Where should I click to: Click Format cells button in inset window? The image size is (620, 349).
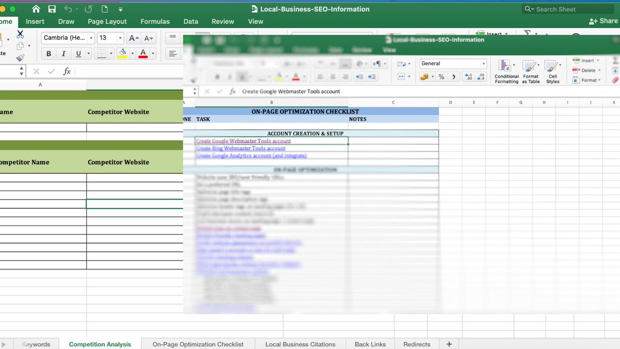[x=586, y=80]
